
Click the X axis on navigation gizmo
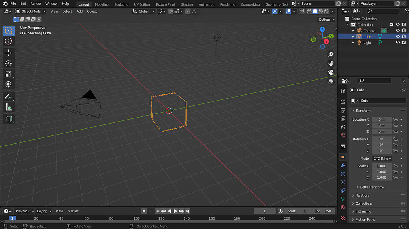326,42
